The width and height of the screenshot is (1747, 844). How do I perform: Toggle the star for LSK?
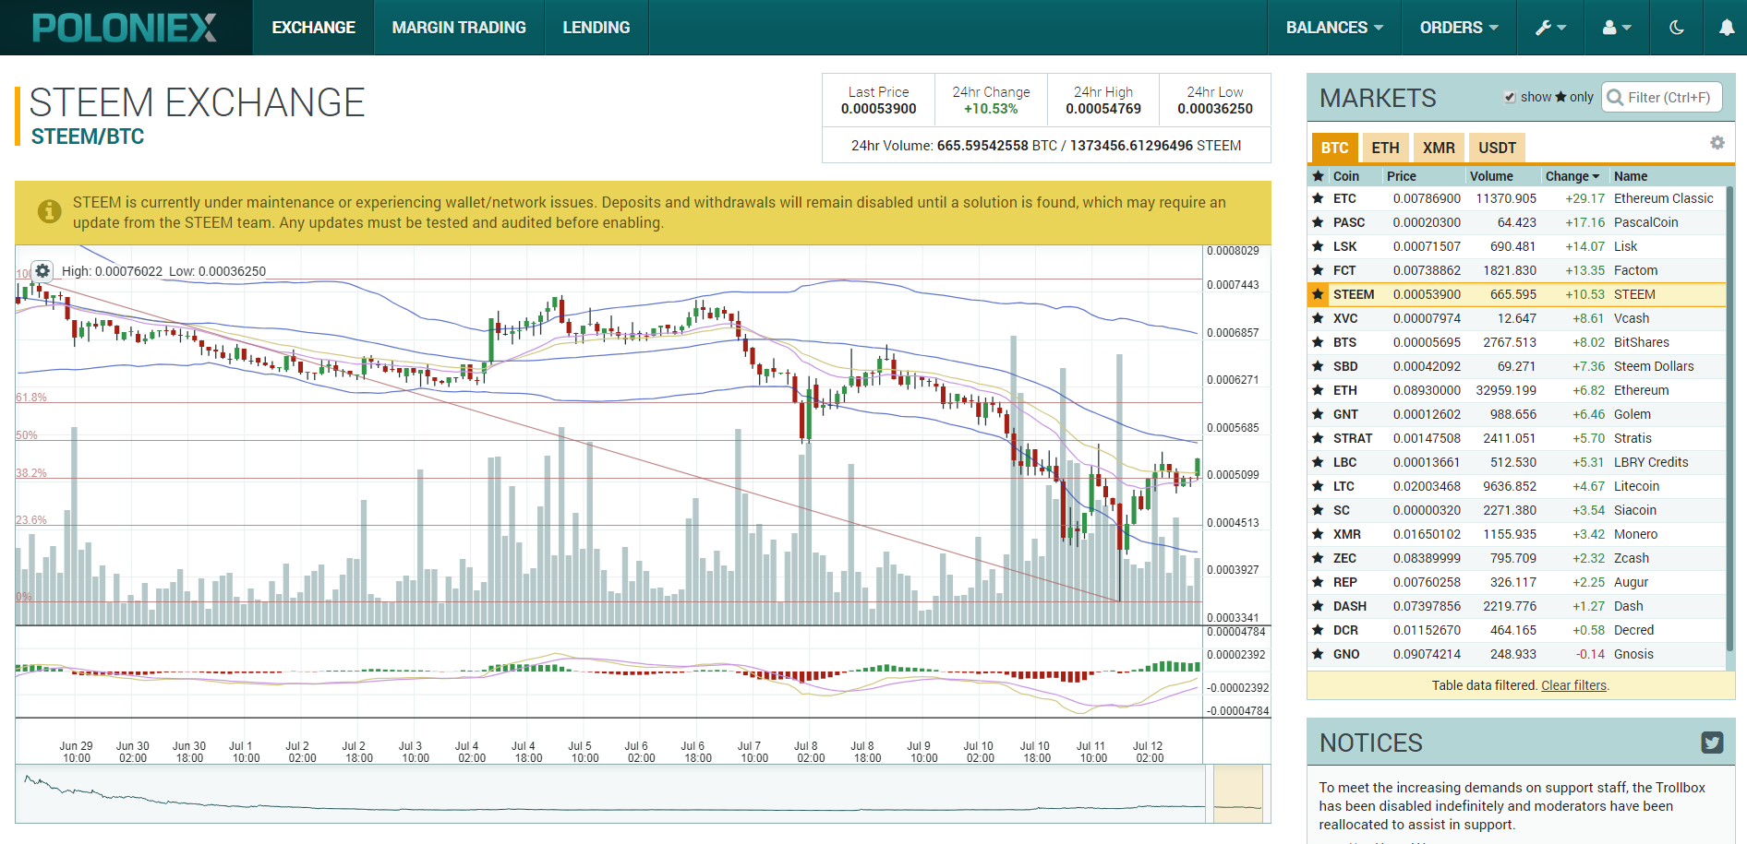(x=1319, y=246)
